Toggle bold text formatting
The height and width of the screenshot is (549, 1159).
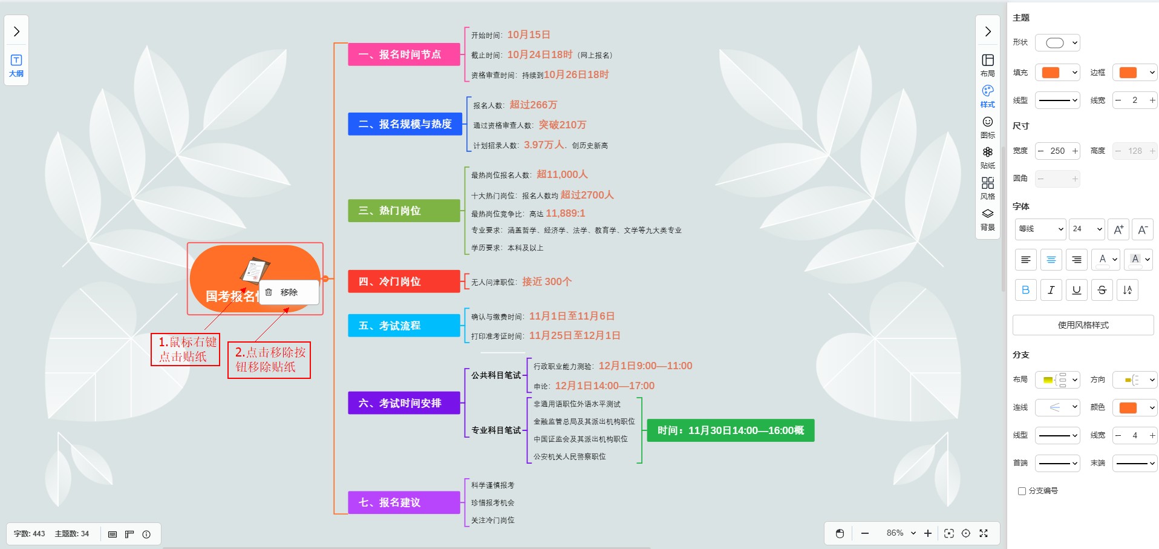[1025, 290]
